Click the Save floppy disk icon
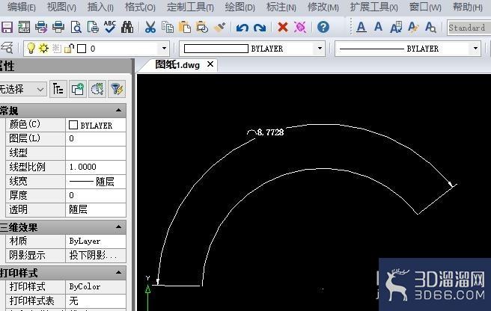Viewport: 491px width, 311px height. [x=6, y=27]
